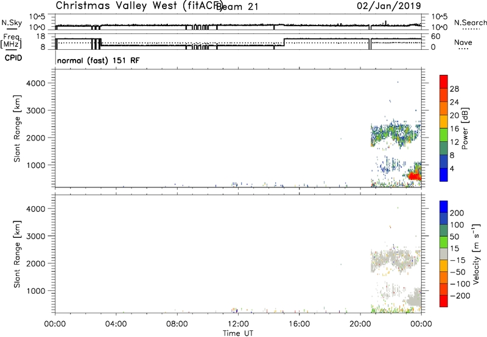Click the red -200 swatch in Velocity bar
This screenshot has height=337, width=487.
(x=444, y=301)
